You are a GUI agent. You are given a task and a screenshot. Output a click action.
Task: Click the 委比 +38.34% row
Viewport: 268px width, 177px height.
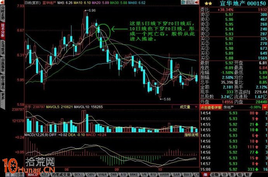234,10
